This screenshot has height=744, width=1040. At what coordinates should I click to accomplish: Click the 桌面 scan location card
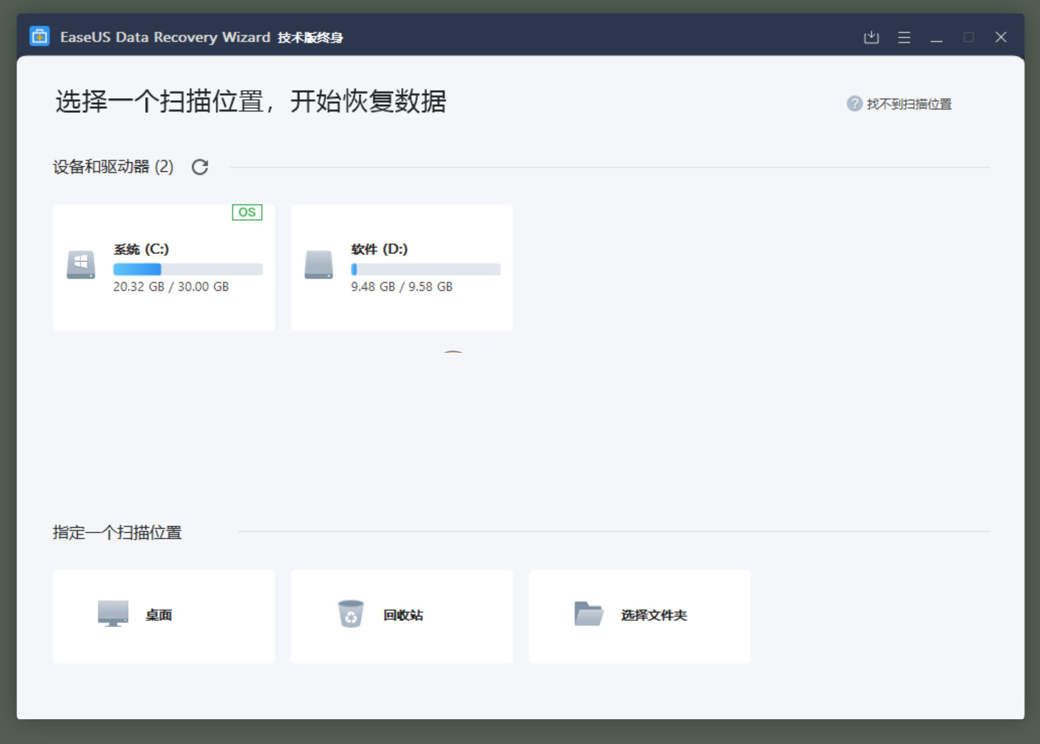pos(163,616)
